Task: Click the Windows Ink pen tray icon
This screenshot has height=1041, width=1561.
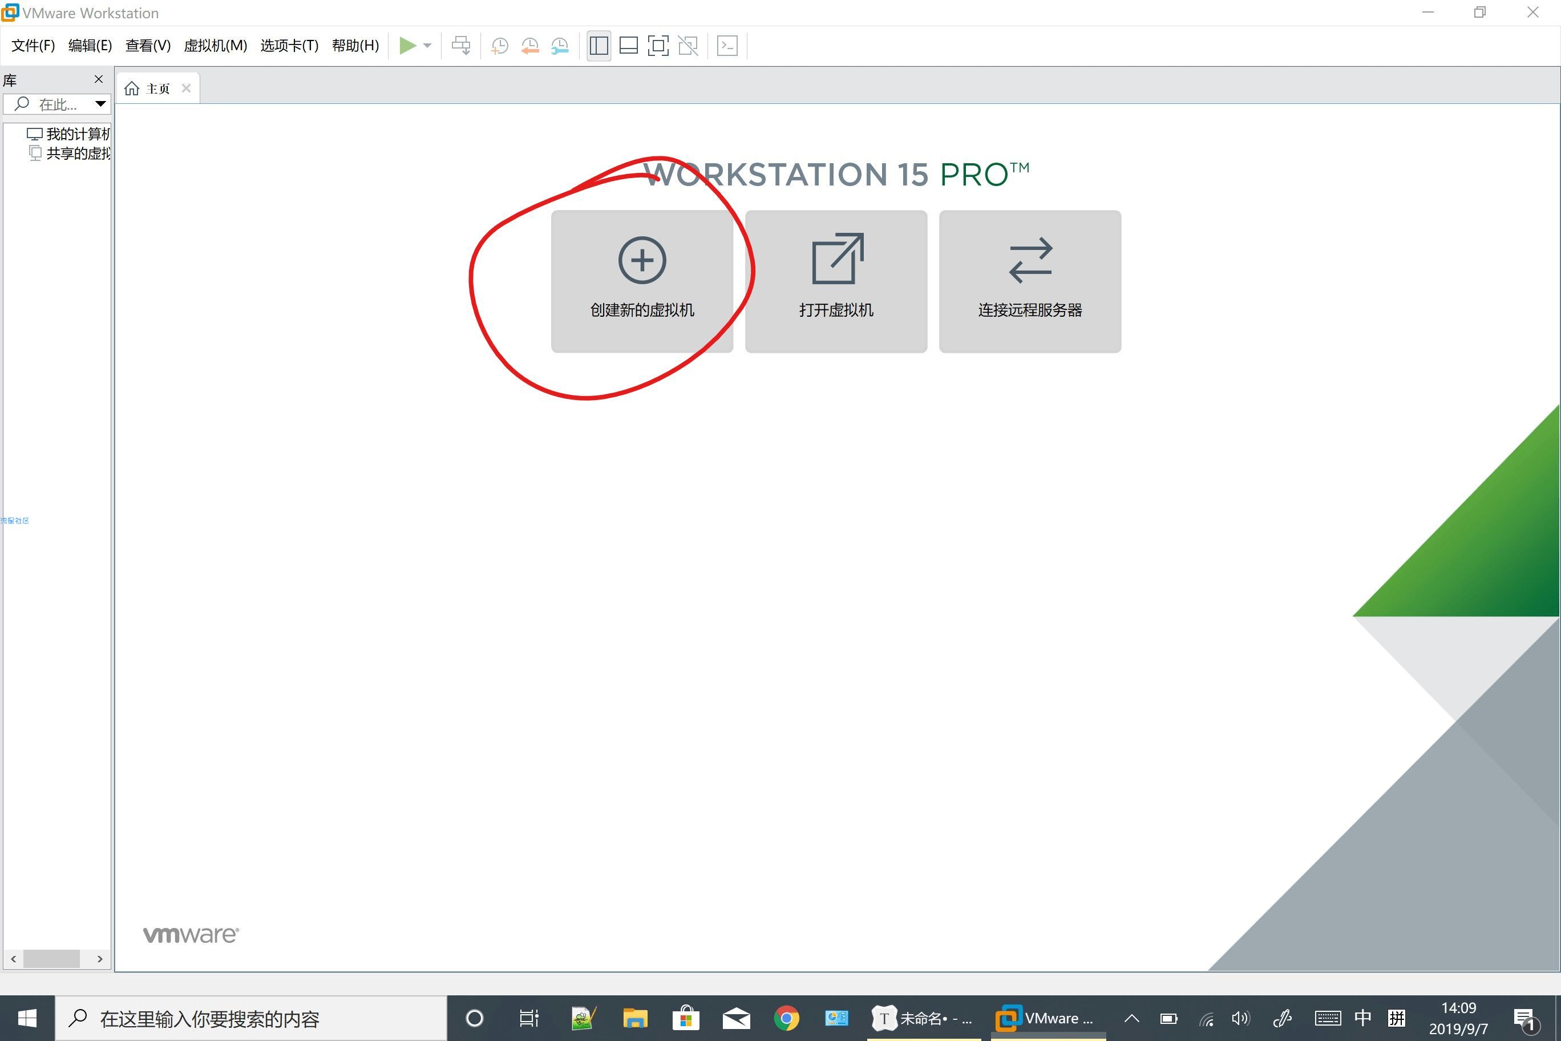Action: pos(1282,1018)
